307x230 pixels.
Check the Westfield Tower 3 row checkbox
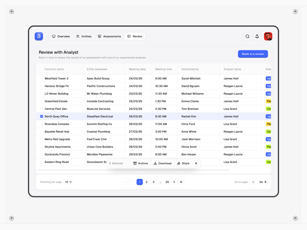[x=41, y=79]
